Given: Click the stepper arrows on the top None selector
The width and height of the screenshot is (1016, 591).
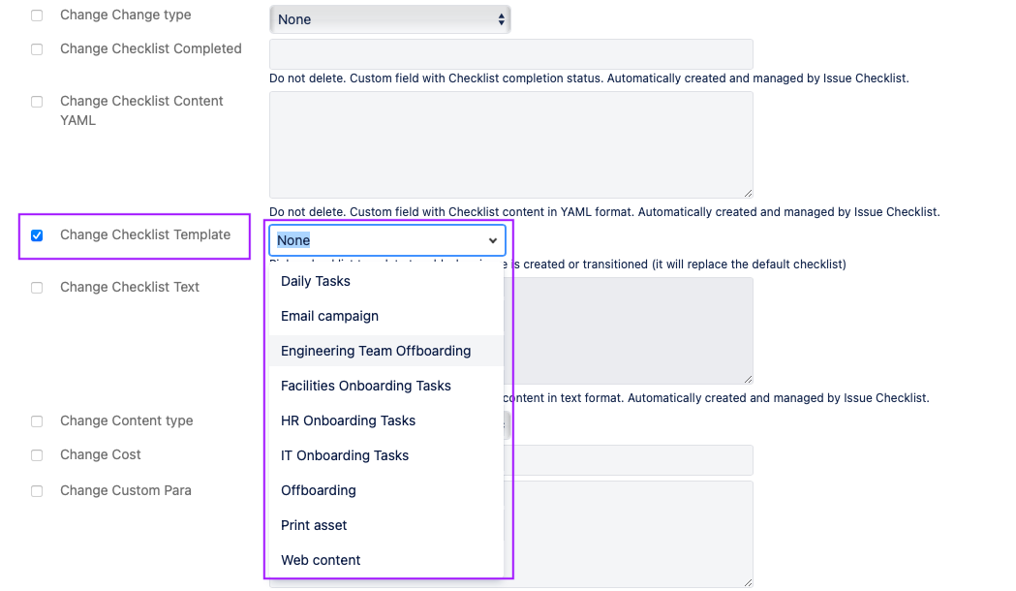Looking at the screenshot, I should tap(502, 18).
